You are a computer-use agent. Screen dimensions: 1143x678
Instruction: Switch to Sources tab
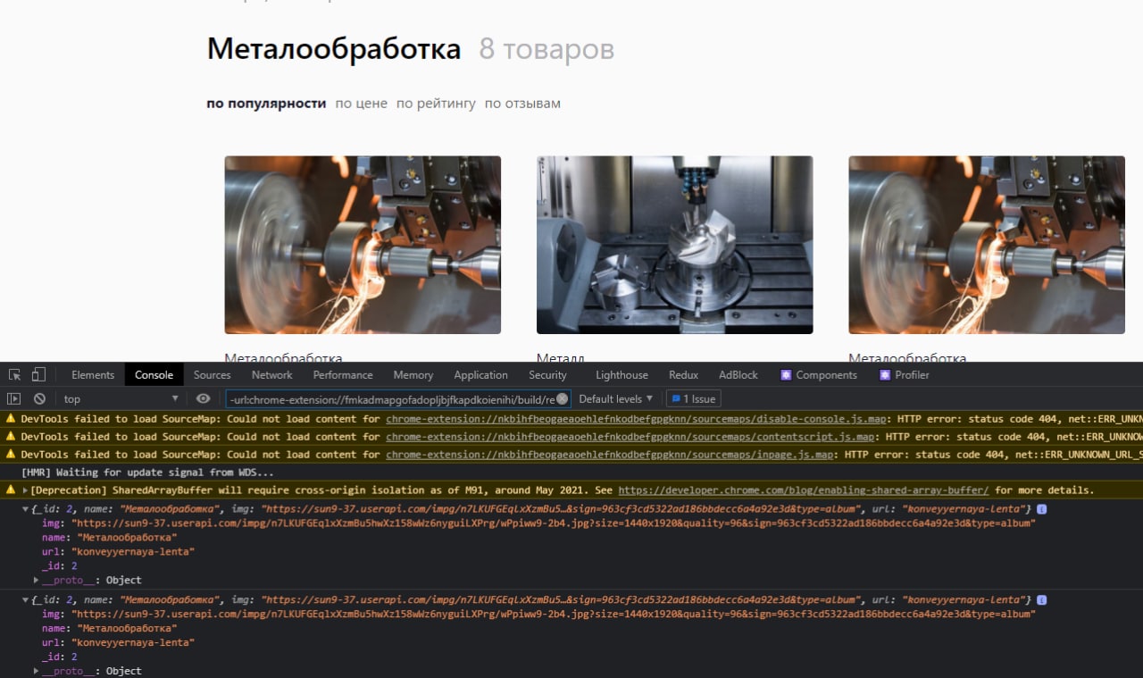(x=212, y=375)
